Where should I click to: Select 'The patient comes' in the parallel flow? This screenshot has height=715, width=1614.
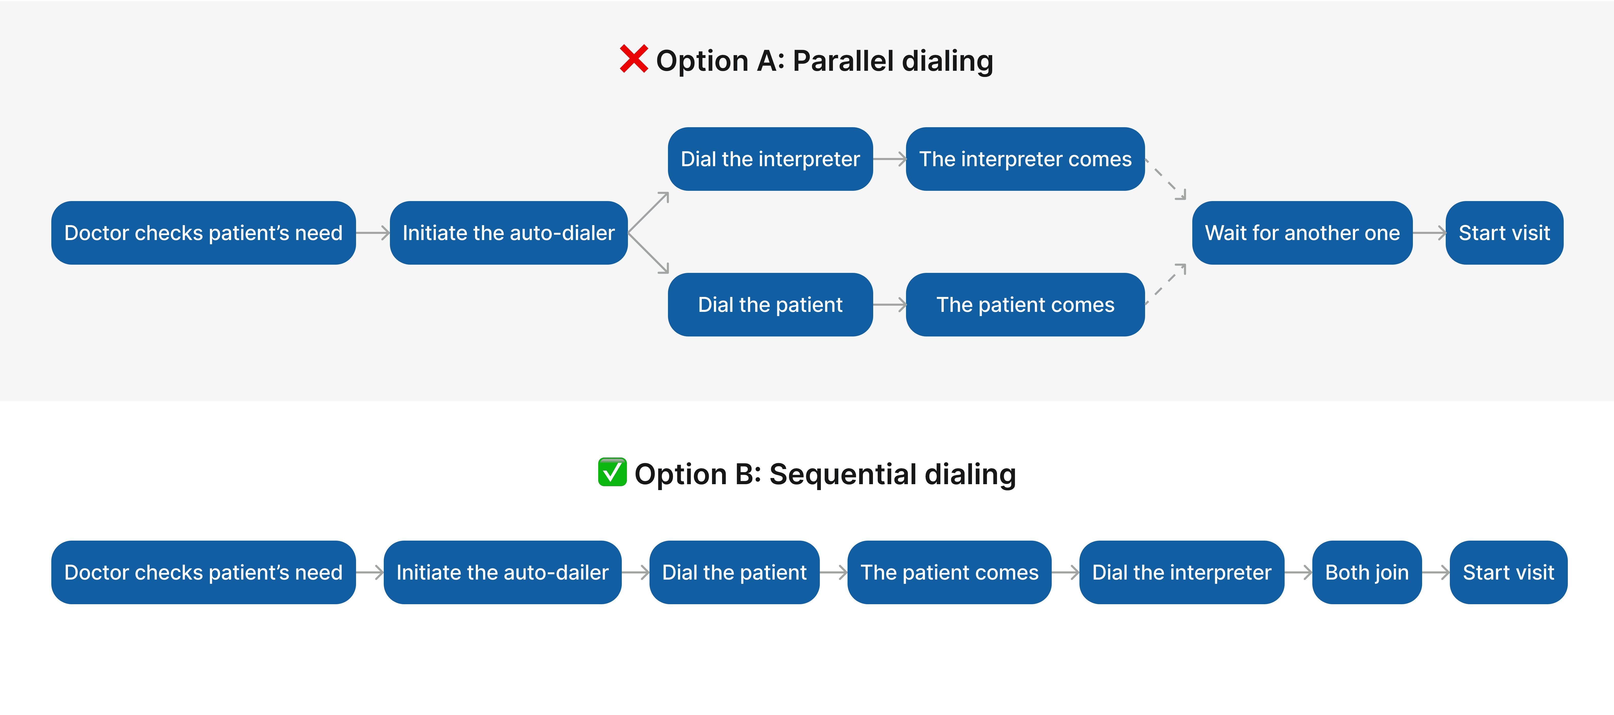(1025, 305)
